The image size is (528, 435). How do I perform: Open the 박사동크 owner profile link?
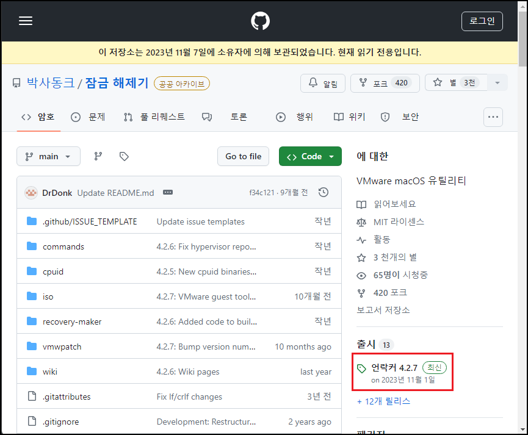[x=51, y=83]
